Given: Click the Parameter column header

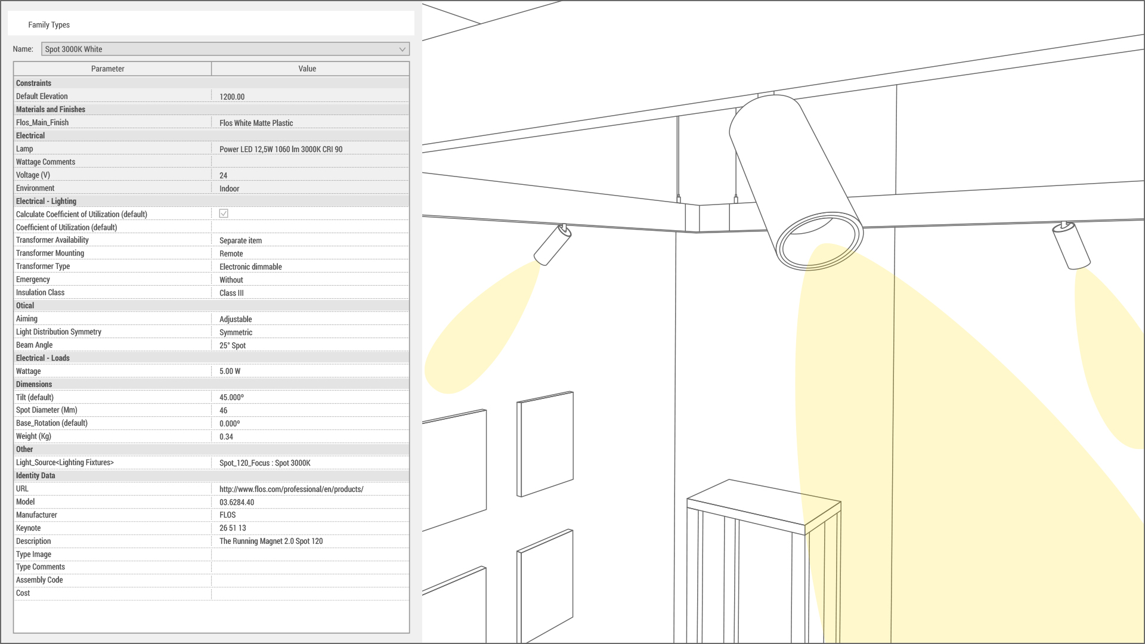Looking at the screenshot, I should coord(108,69).
